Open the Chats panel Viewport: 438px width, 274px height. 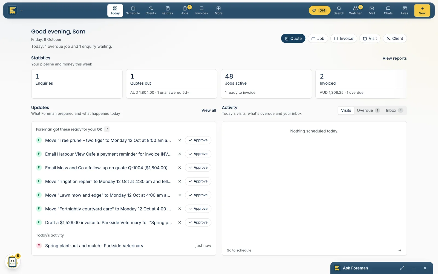pos(388,10)
